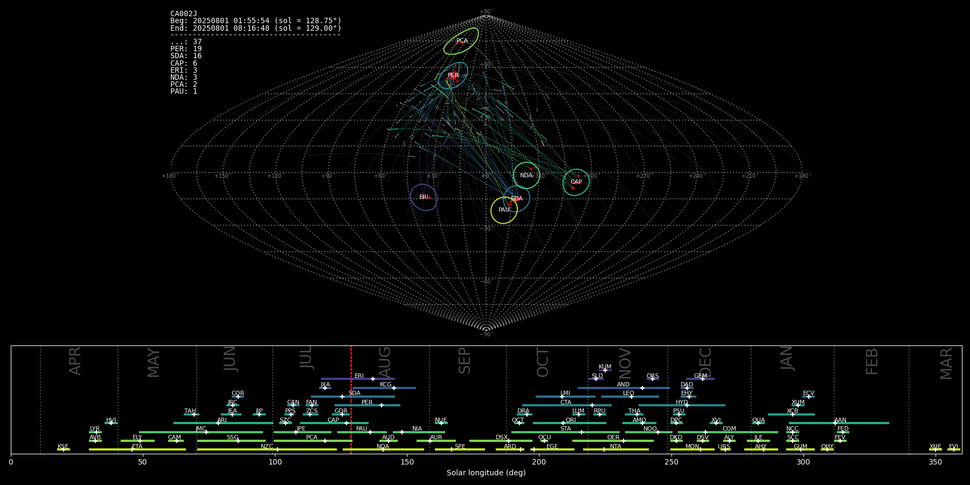Image resolution: width=970 pixels, height=485 pixels.
Task: Click the PER activity bar in the timeline
Action: pyautogui.click(x=368, y=405)
